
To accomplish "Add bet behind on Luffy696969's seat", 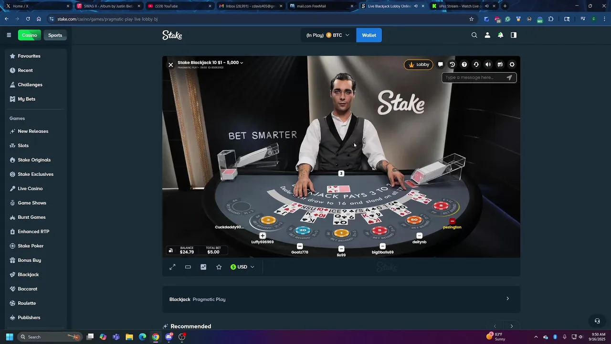I will point(263,236).
